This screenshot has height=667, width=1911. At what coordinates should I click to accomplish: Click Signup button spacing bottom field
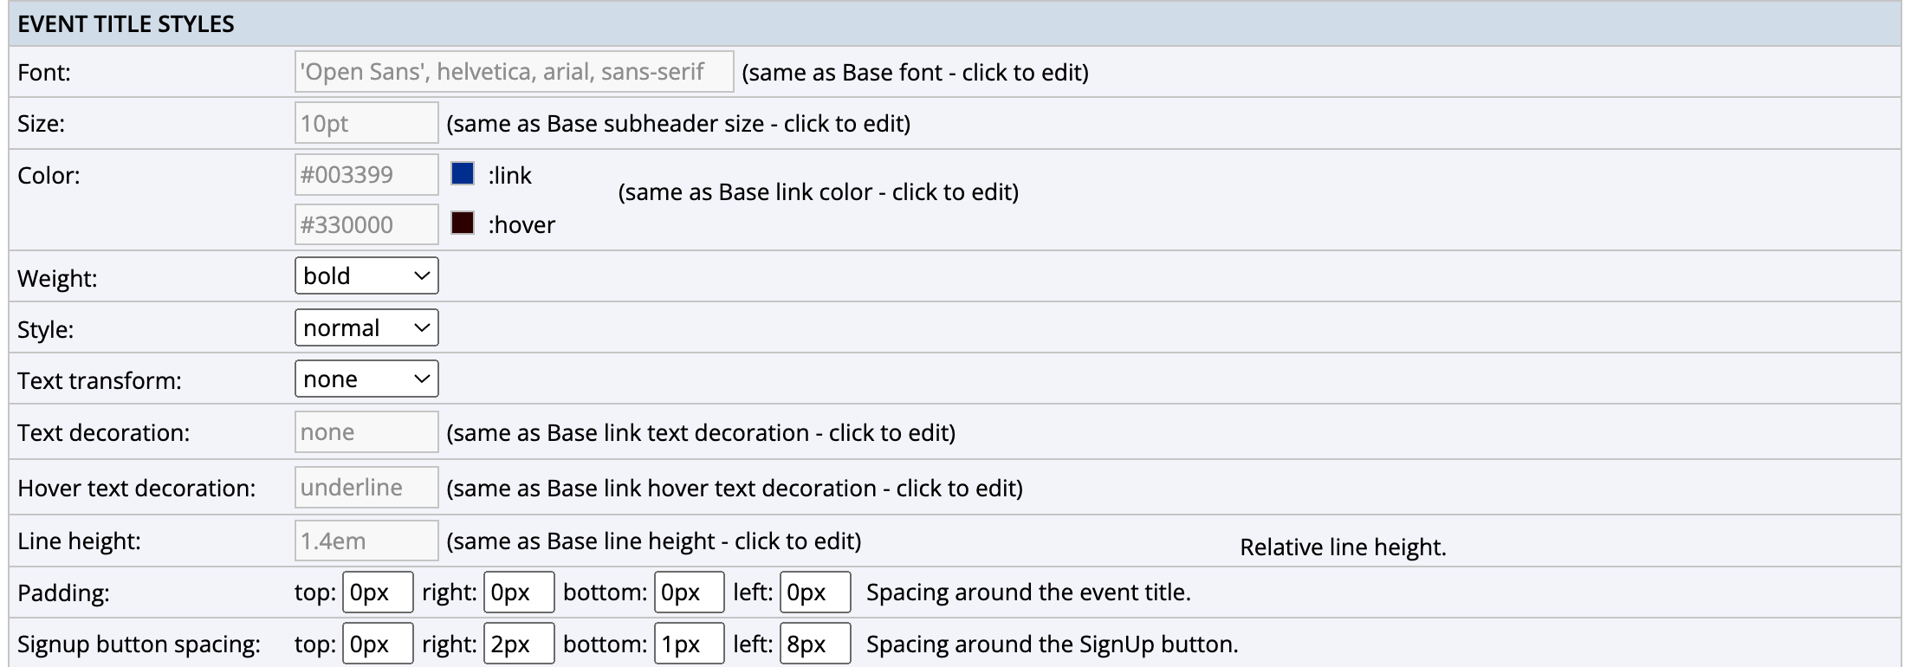tap(689, 644)
